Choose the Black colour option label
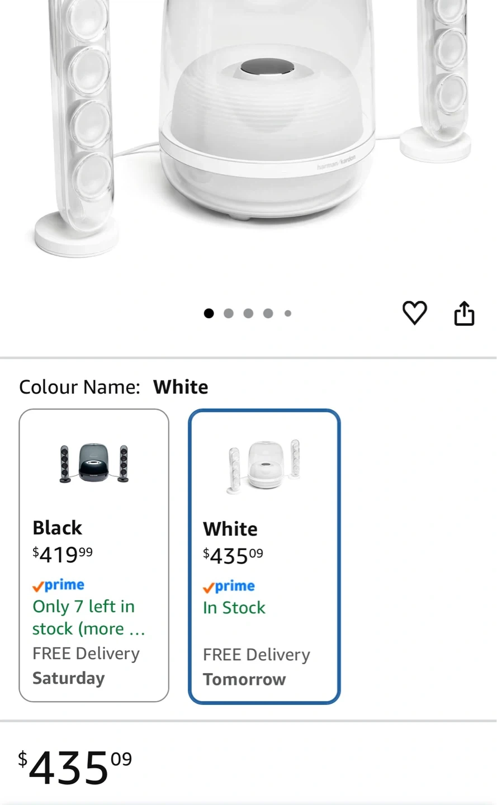 (57, 528)
